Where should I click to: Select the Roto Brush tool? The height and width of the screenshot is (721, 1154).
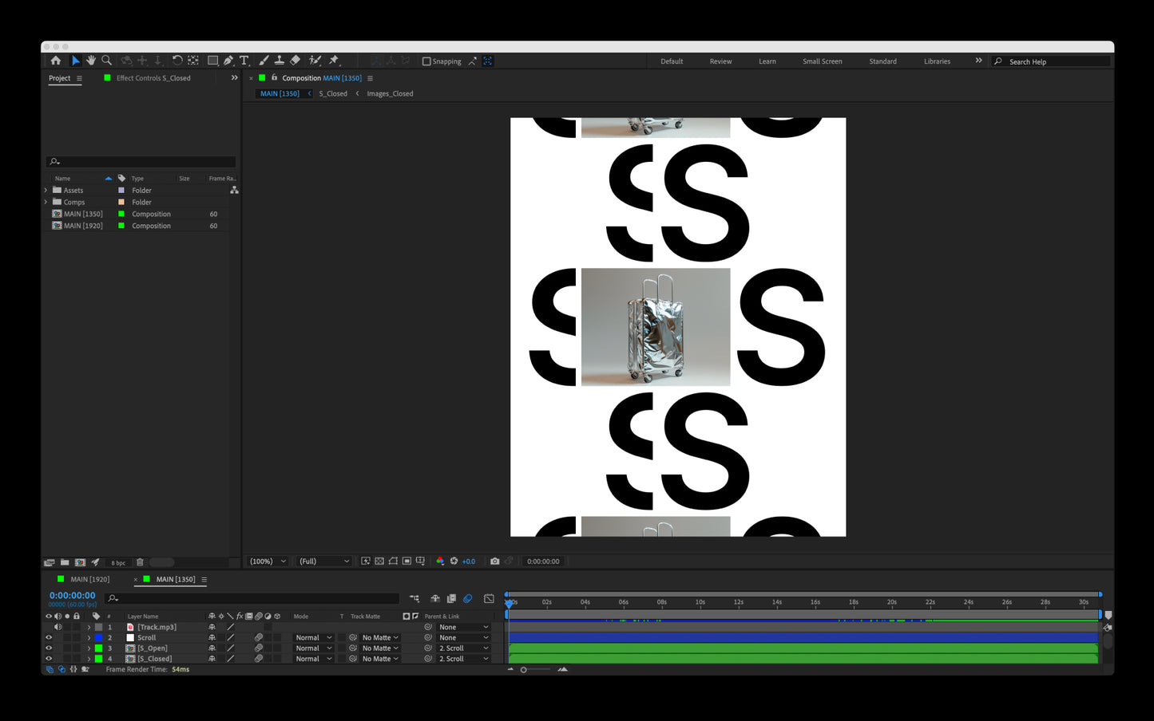click(315, 61)
